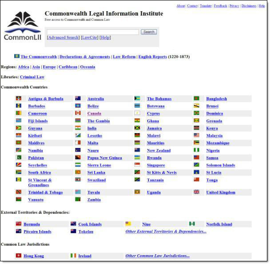
Task: Click the Tonga flag icon
Action: coord(196,179)
